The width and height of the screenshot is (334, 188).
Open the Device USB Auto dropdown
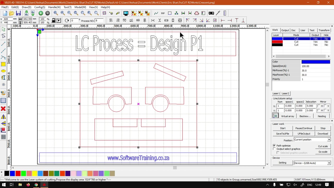329,163
